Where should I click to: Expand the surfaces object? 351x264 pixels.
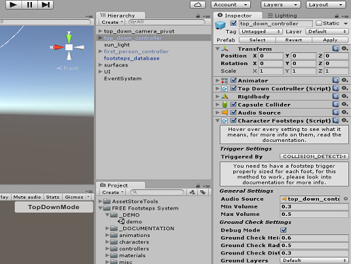click(x=100, y=65)
